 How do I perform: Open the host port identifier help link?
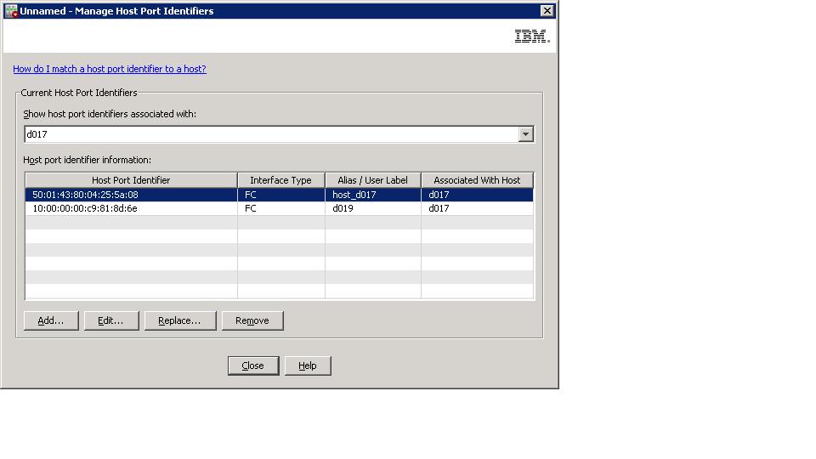point(110,69)
